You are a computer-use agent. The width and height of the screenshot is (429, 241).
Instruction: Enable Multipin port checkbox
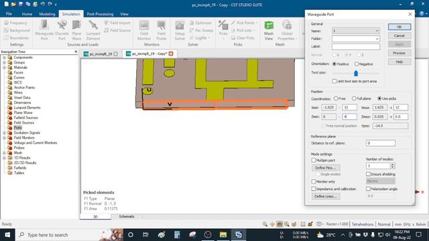314,161
